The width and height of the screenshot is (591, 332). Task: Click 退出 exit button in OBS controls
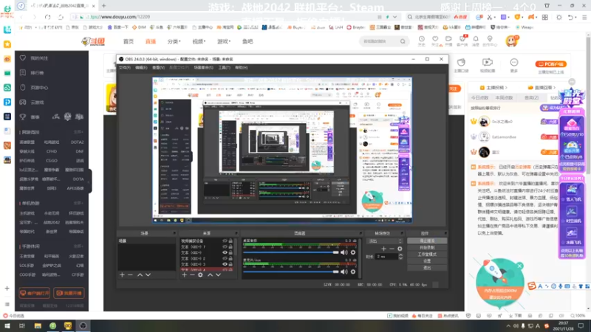pyautogui.click(x=427, y=268)
